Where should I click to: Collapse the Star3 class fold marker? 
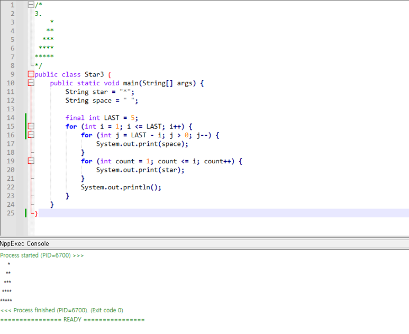click(31, 74)
